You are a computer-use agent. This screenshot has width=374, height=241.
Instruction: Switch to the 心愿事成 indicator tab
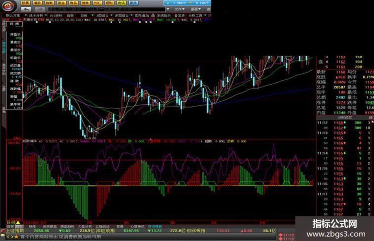[138, 226]
